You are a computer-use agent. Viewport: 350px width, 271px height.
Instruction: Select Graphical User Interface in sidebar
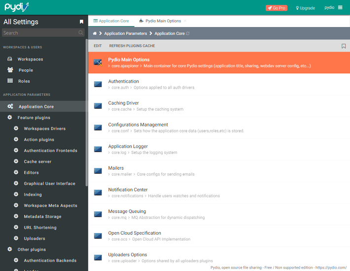pyautogui.click(x=50, y=183)
